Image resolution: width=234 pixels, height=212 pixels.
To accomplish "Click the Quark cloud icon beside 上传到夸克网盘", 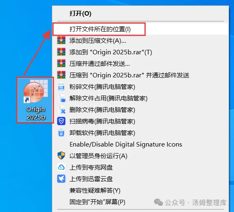I will pos(61,167).
